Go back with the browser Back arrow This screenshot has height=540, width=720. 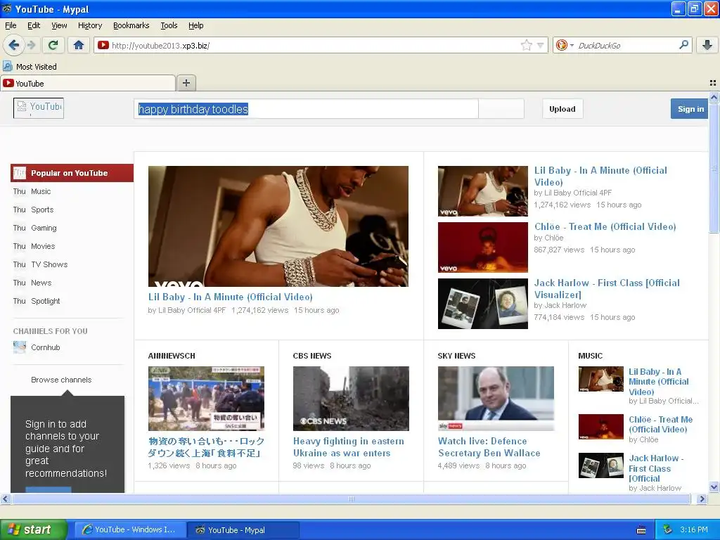tap(14, 45)
